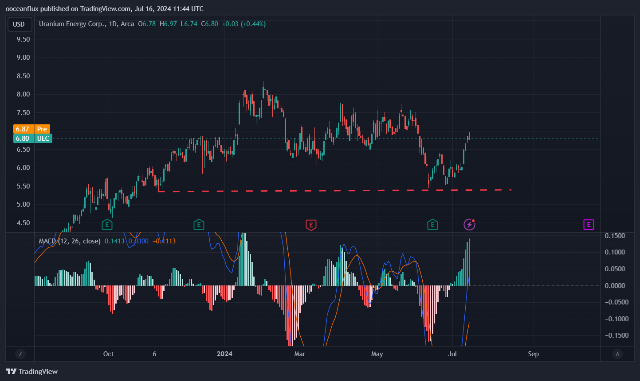640x381 pixels.
Task: Click the magenta upcoming earnings marker
Action: point(588,225)
